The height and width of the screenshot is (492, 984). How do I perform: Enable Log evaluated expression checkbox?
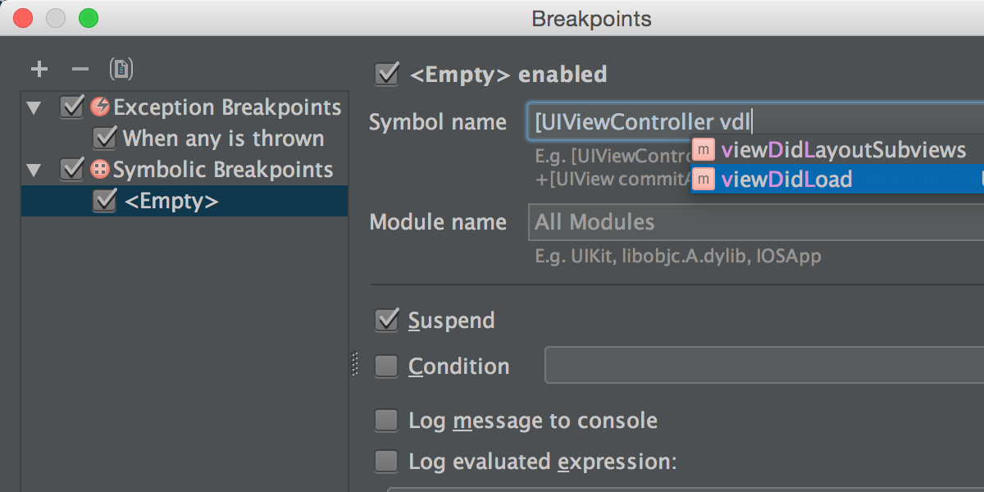pyautogui.click(x=386, y=462)
